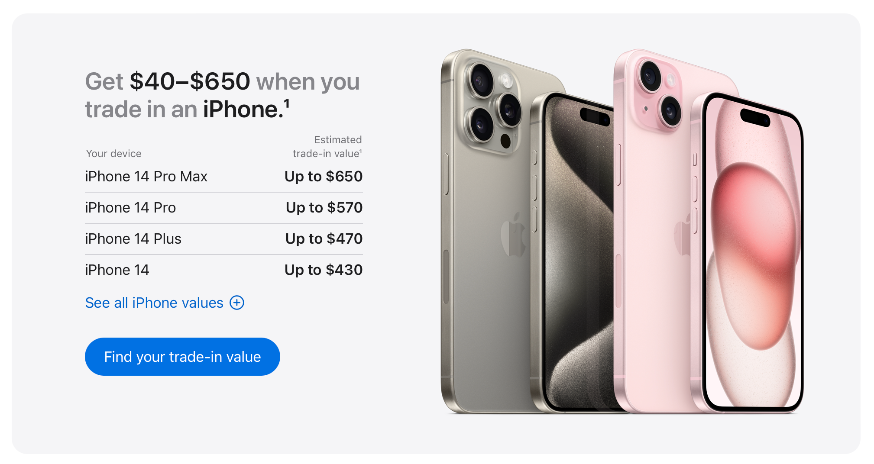Click the Up to $470 trade-in value
Screen dimensions: 874x464
pos(324,239)
